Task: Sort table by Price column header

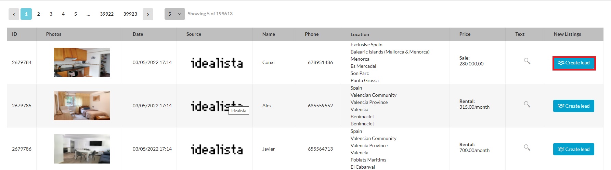Action: 465,34
